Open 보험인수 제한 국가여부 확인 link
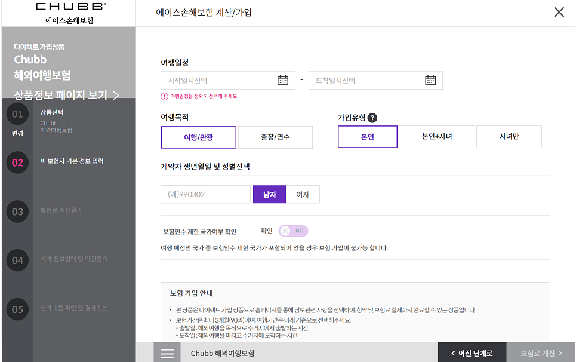This screenshot has width=576, height=362. [199, 232]
